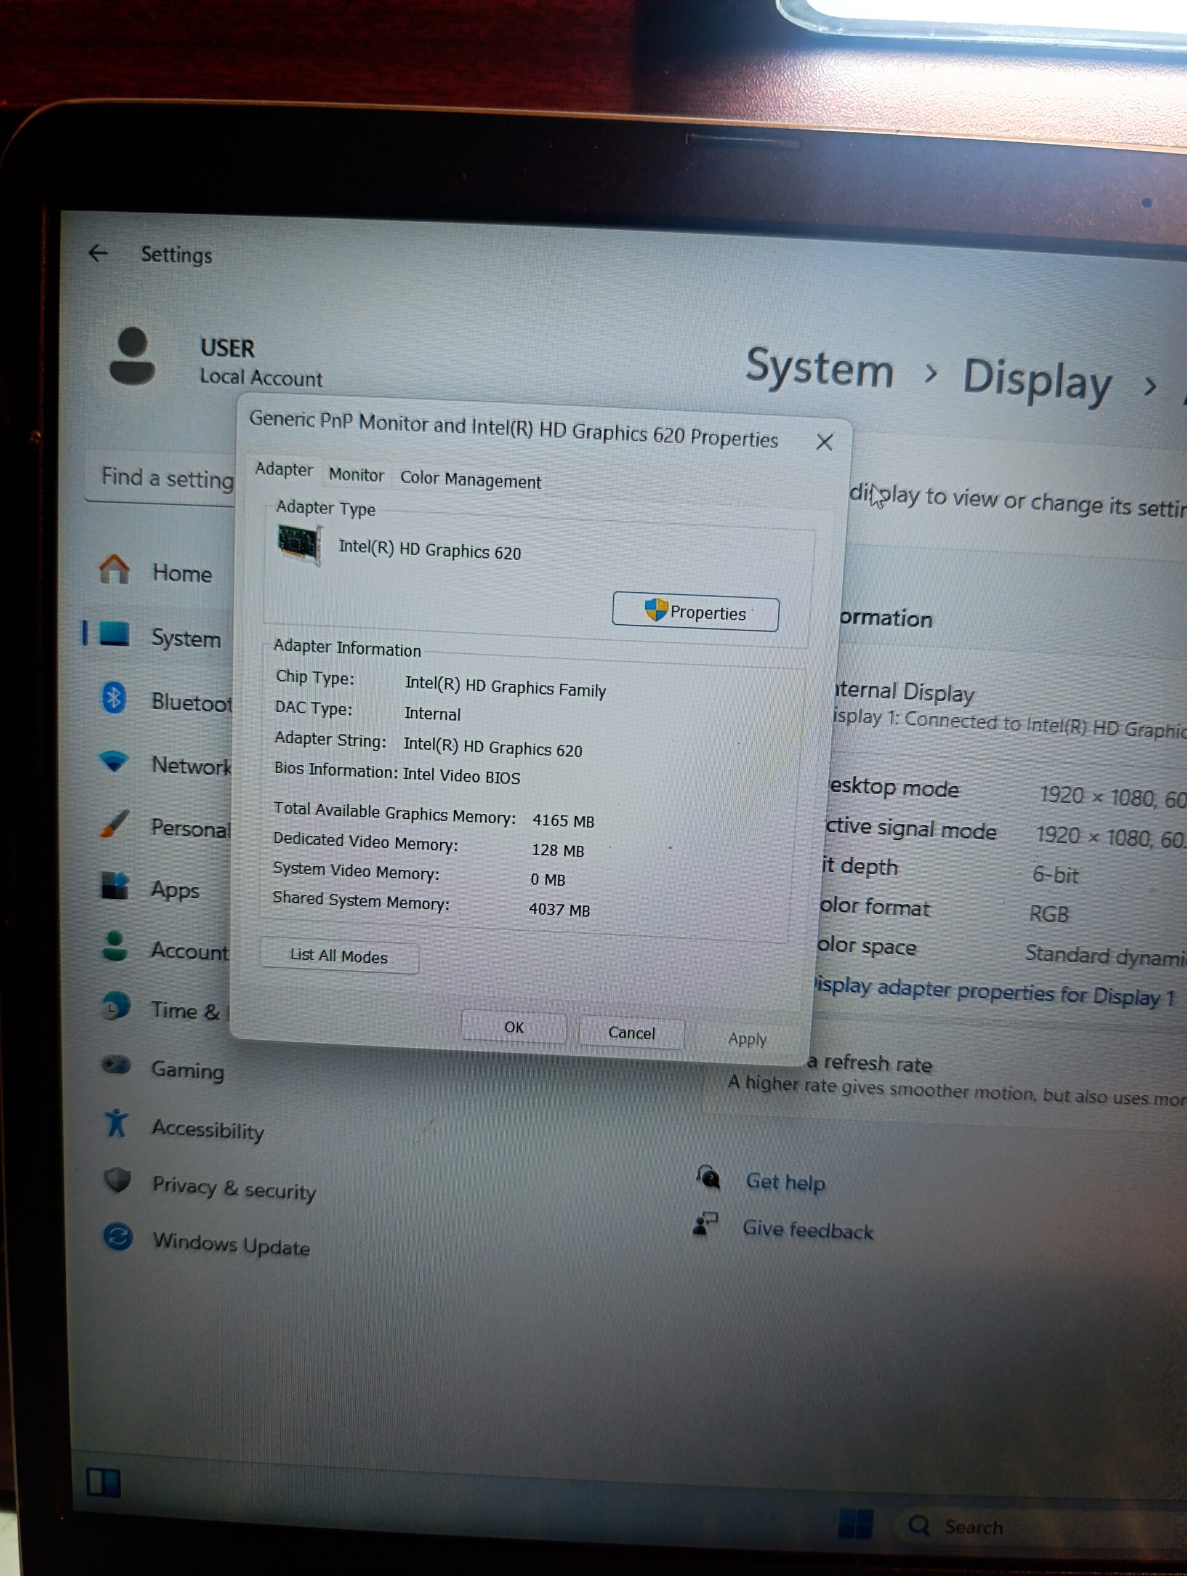Open the USER profile avatar icon
The width and height of the screenshot is (1187, 1576).
132,356
